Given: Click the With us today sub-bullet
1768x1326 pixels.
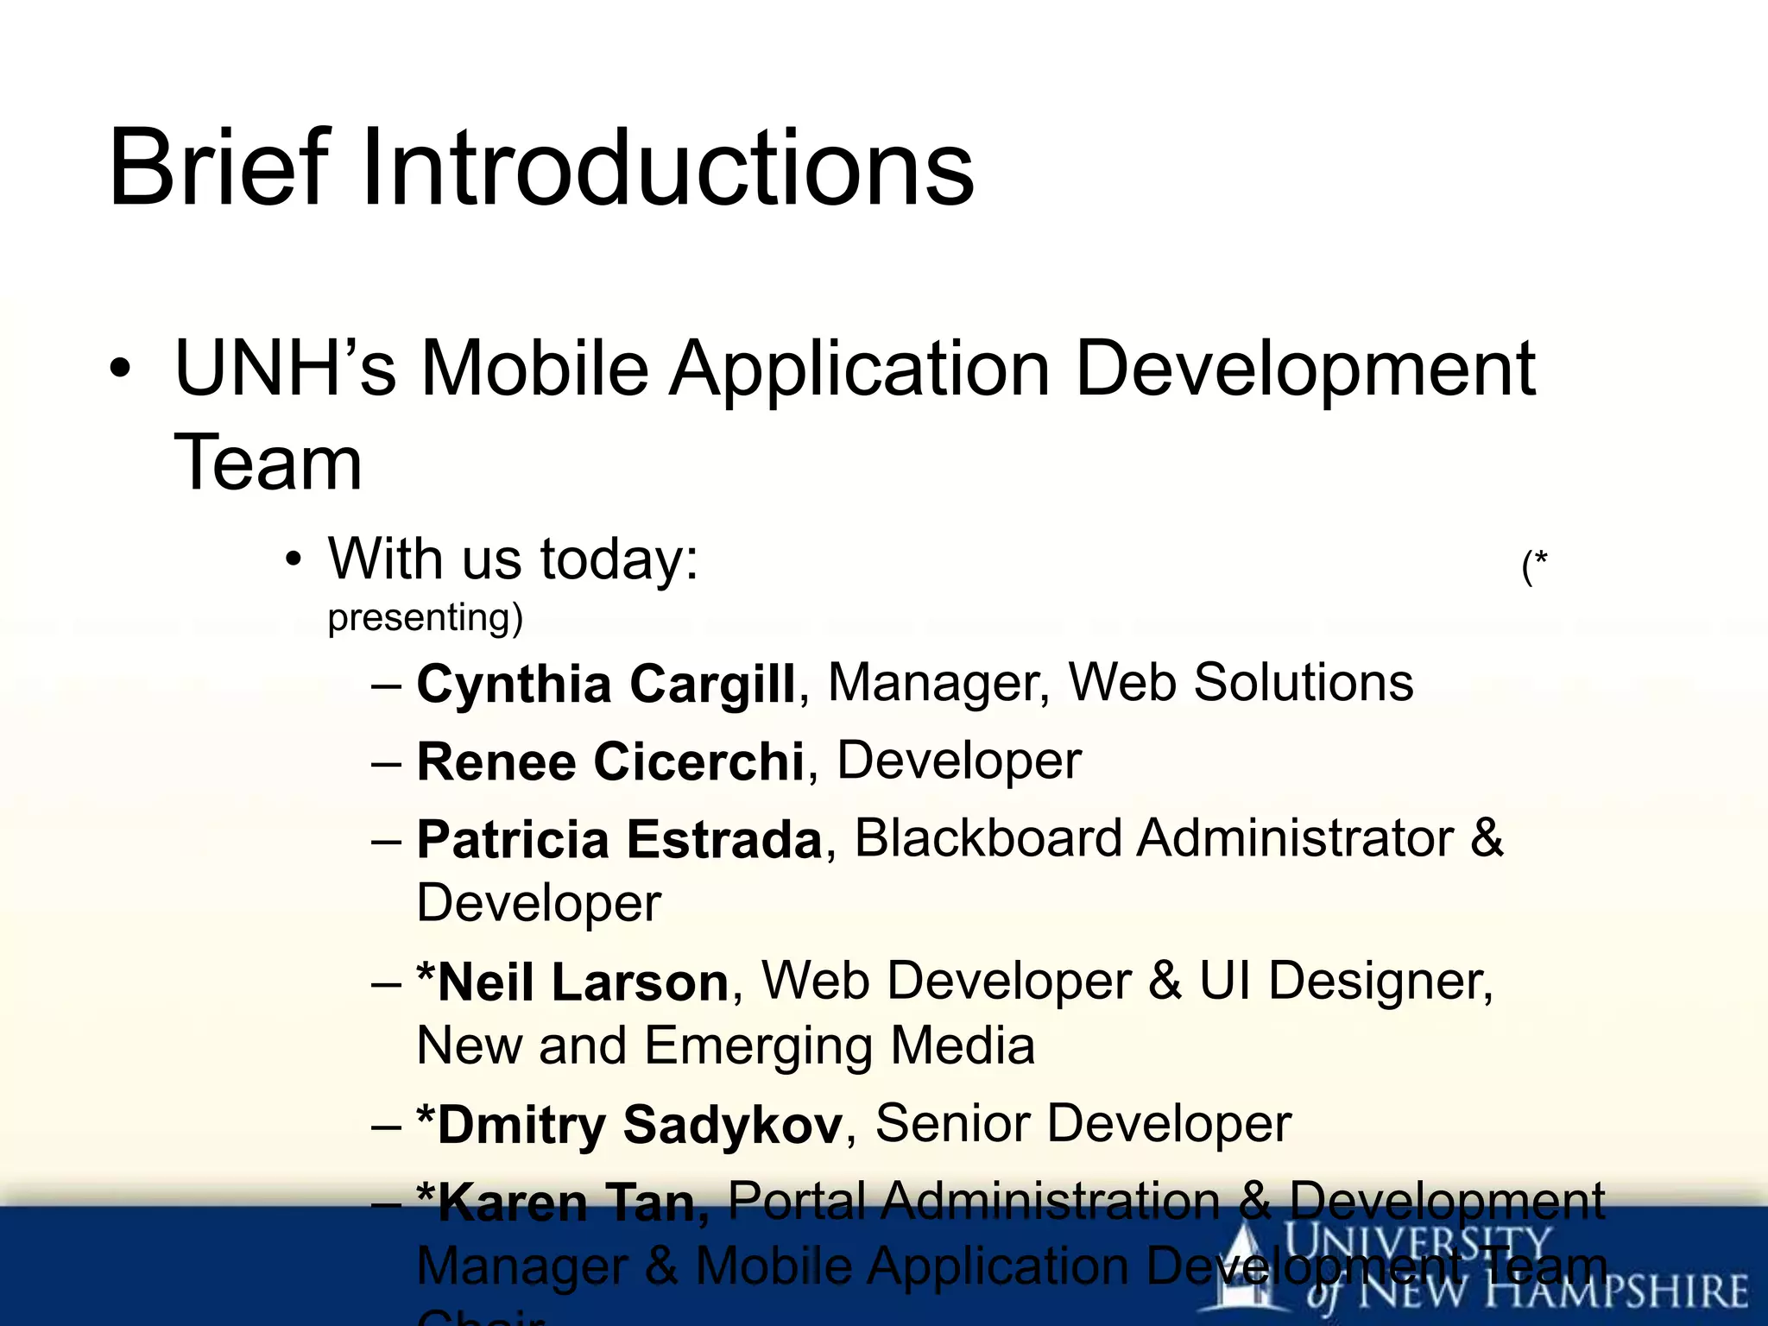Looking at the screenshot, I should 513,559.
